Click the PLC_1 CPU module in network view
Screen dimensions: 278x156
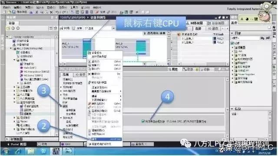[x=87, y=49]
